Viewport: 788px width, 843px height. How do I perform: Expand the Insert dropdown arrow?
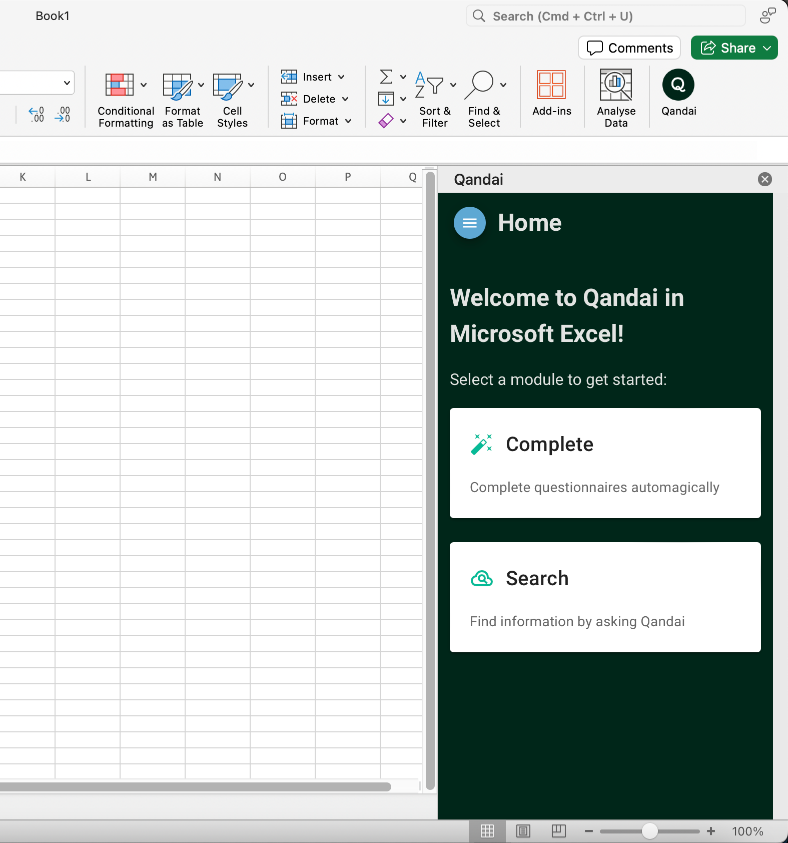[341, 77]
